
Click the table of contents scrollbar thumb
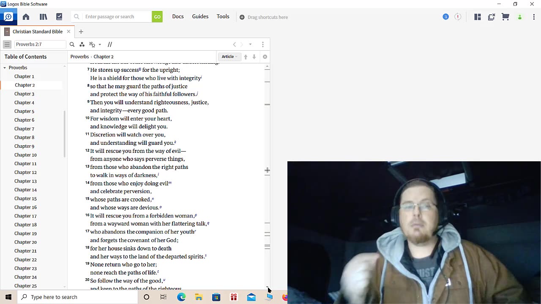pos(65,134)
